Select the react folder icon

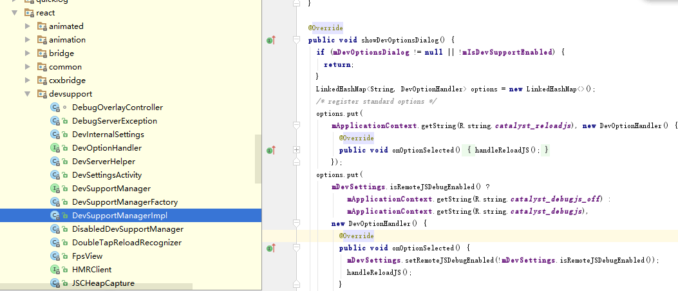tap(29, 12)
